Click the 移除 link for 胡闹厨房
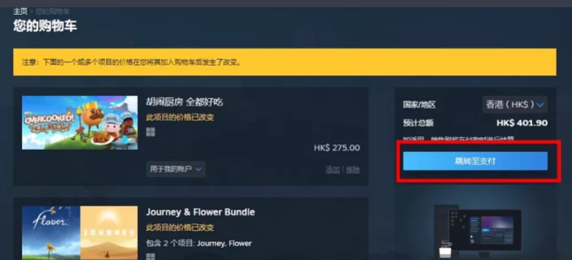The height and width of the screenshot is (260, 572). point(353,170)
